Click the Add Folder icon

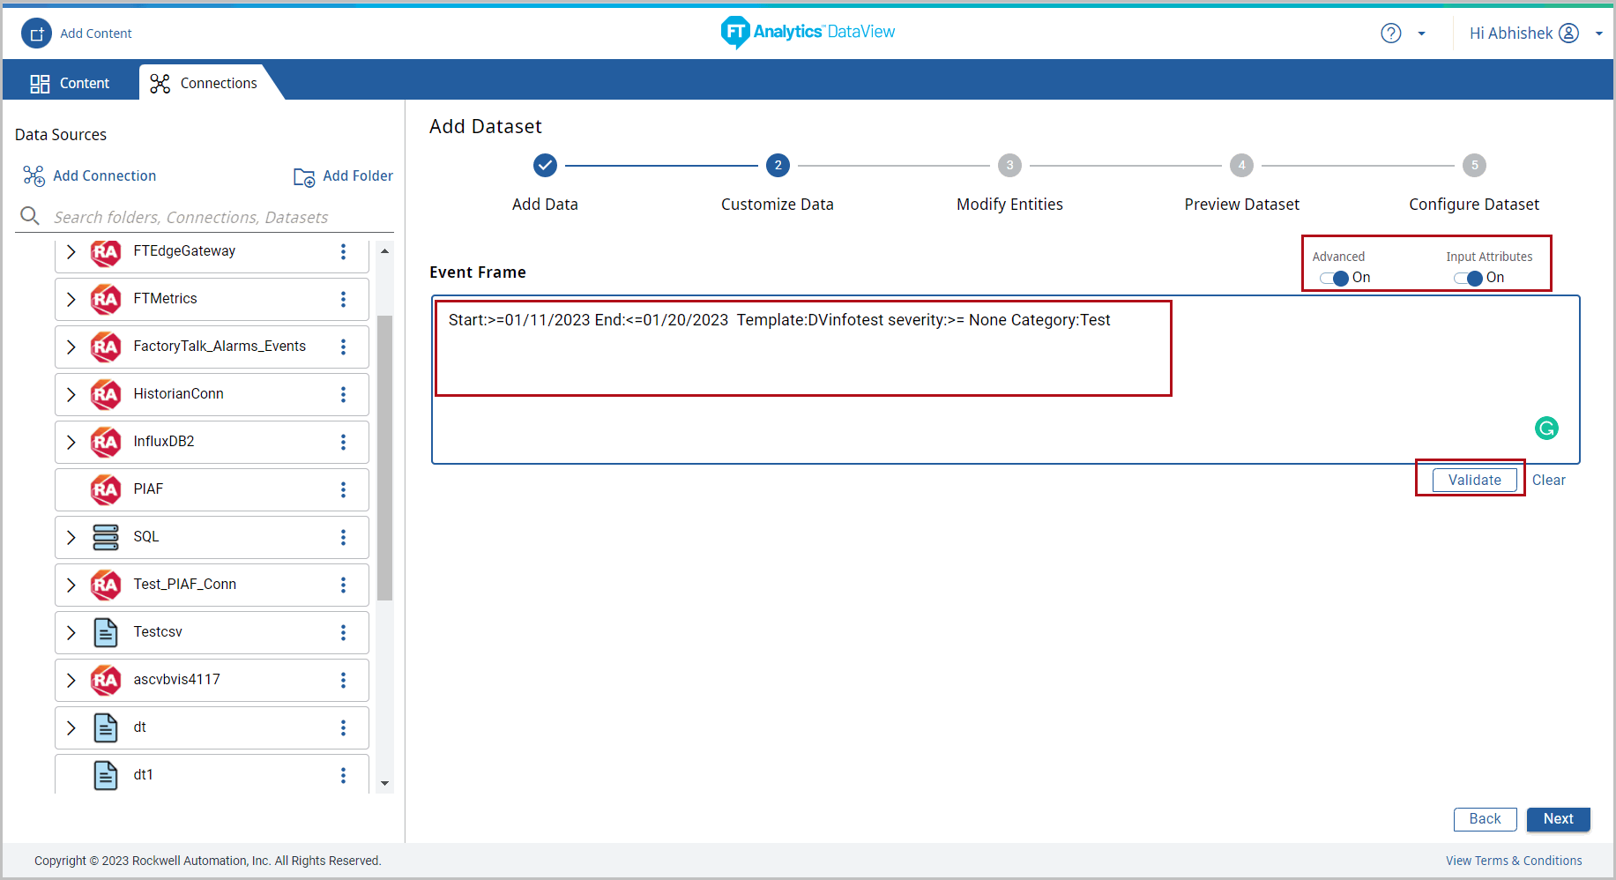click(304, 177)
